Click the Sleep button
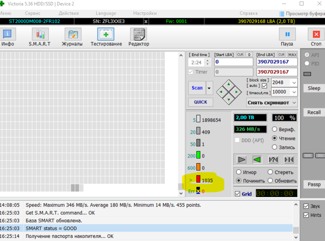Image resolution: width=325 pixels, height=241 pixels. point(314,88)
